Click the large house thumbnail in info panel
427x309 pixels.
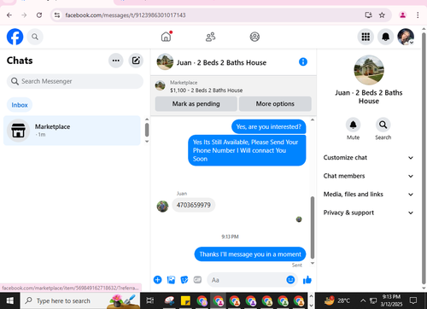click(369, 70)
